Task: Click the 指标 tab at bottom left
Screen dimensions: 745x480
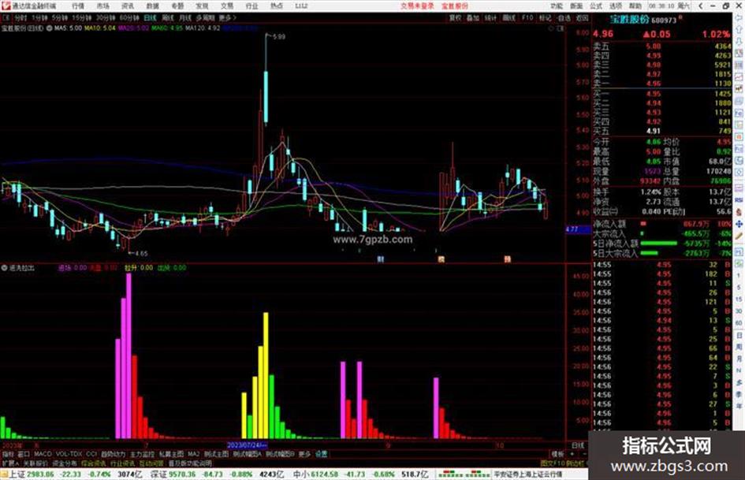Action: 8,454
